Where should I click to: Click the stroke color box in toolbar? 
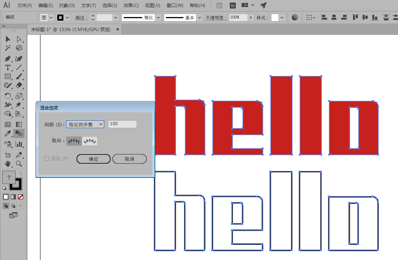click(19, 187)
